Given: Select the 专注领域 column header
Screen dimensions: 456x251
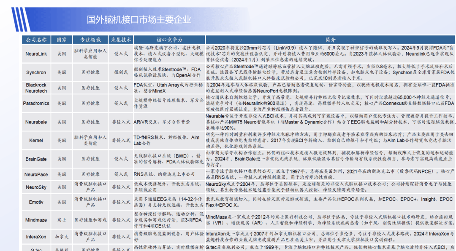Looking at the screenshot, I should [90, 40].
